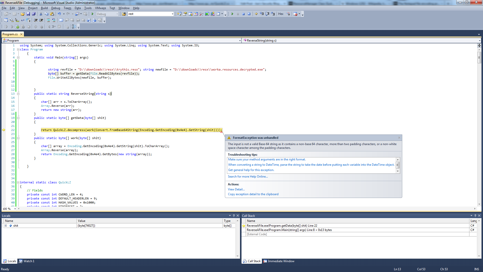The width and height of the screenshot is (483, 272).
Task: Click the Breakpoints window icon
Action: pyautogui.click(x=296, y=14)
